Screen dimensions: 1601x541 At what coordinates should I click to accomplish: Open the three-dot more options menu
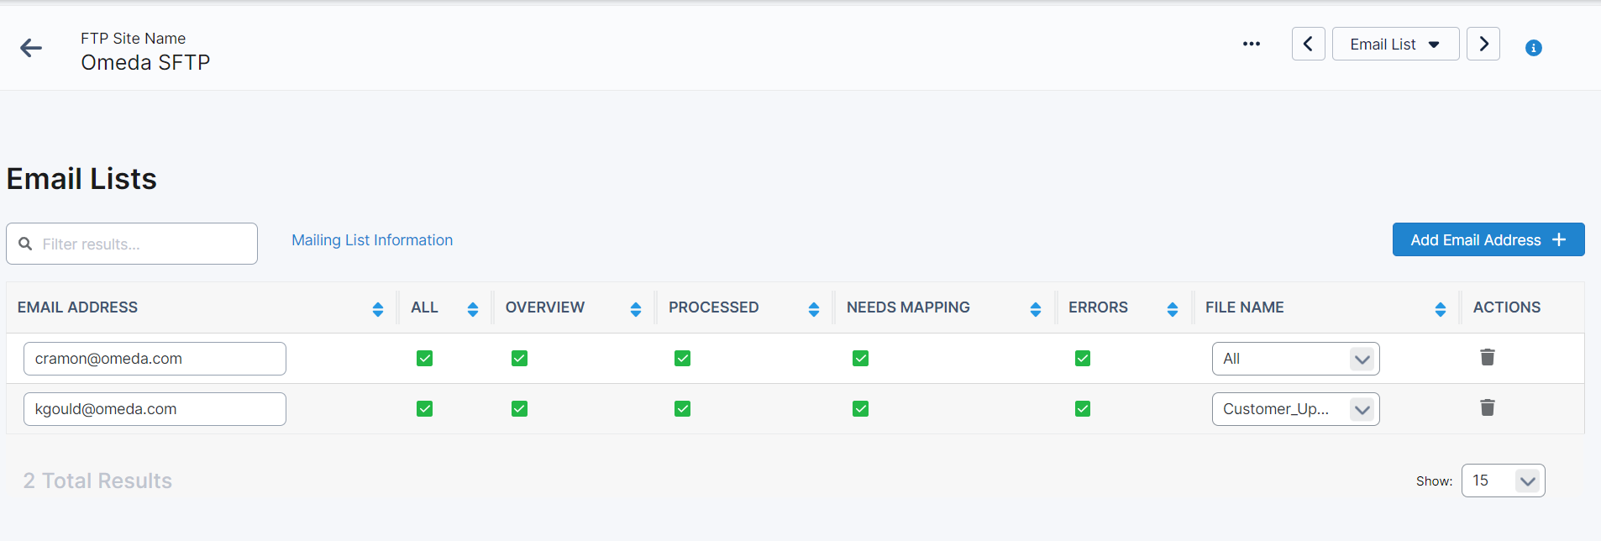click(x=1251, y=45)
